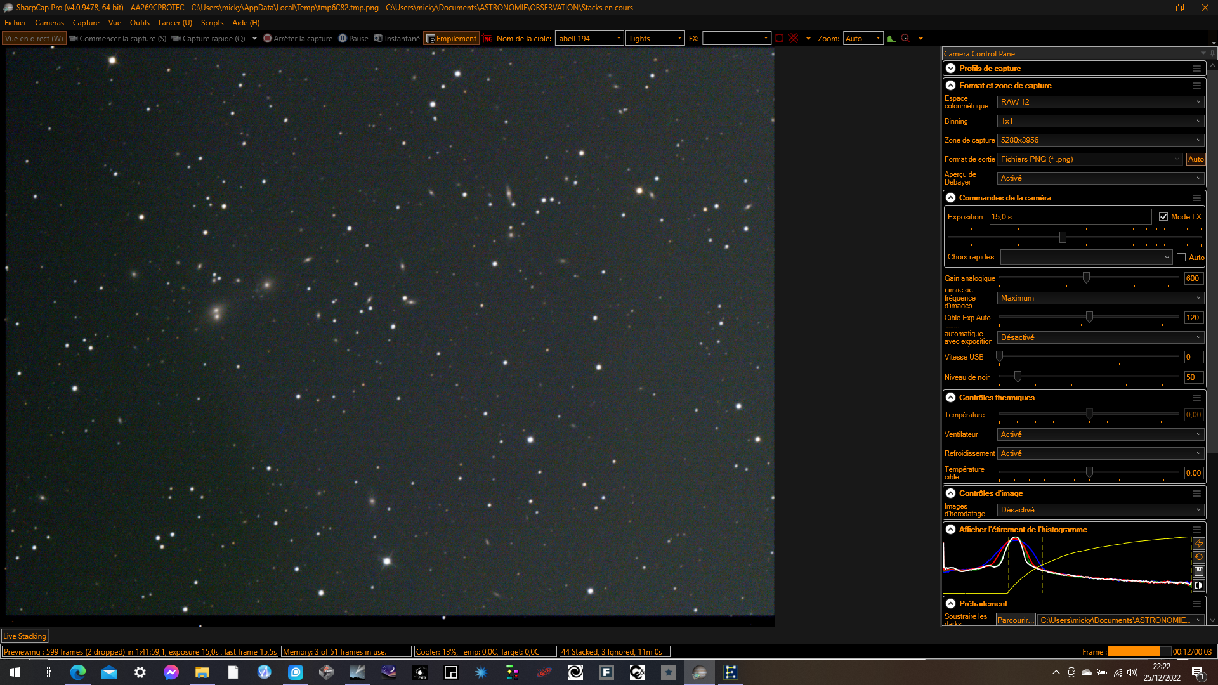Click the Niveau de noir slider handle
The width and height of the screenshot is (1218, 685).
click(1018, 377)
